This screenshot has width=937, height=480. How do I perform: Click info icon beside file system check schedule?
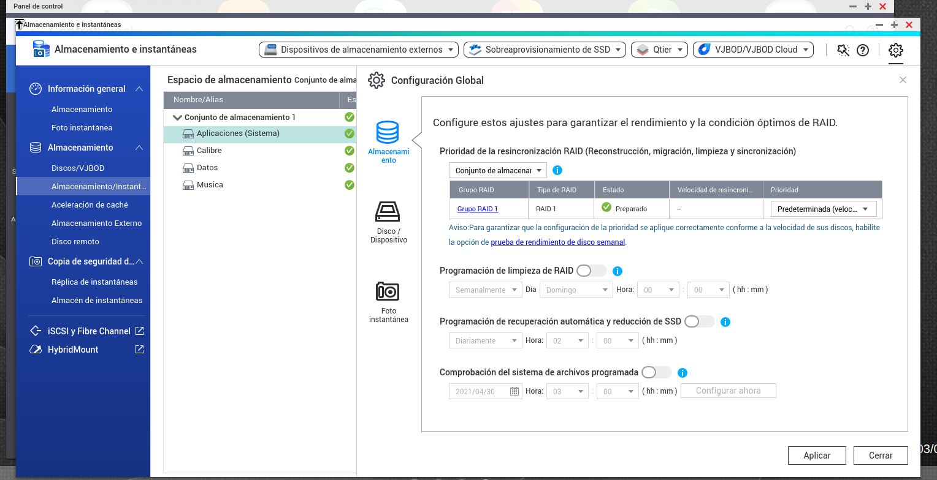(683, 373)
